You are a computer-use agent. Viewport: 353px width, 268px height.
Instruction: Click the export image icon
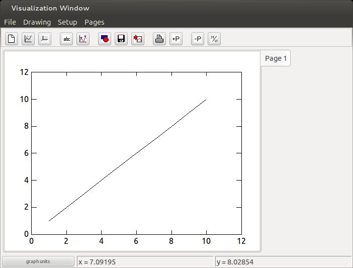138,39
